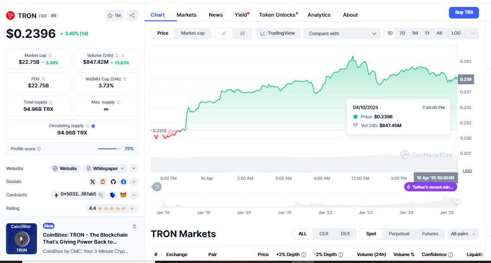Open Whitepaper dropdown
The height and width of the screenshot is (263, 491).
click(x=105, y=169)
